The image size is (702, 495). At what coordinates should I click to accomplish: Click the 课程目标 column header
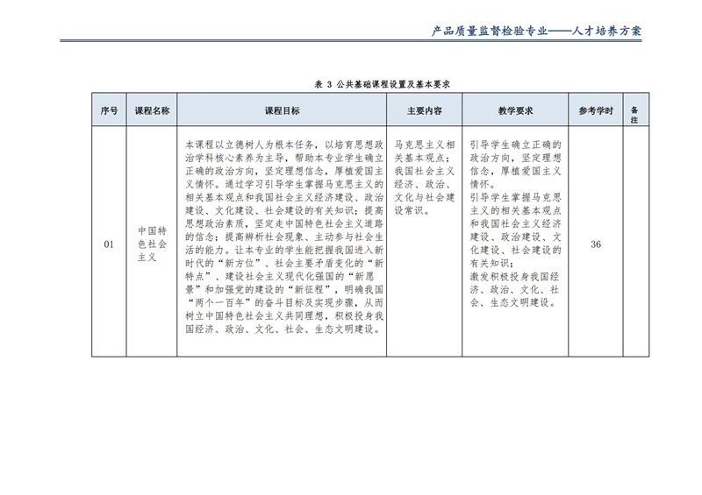282,111
